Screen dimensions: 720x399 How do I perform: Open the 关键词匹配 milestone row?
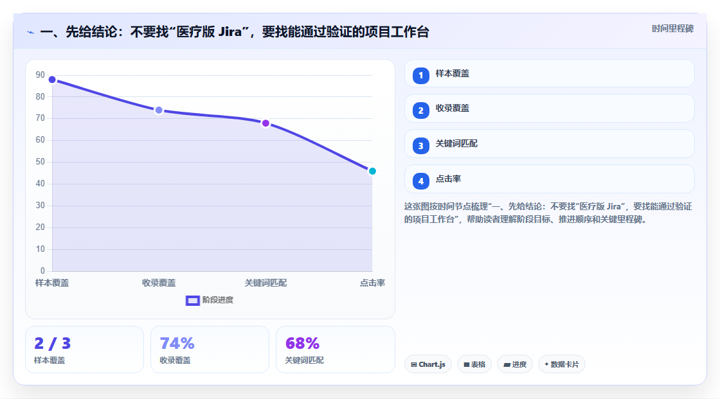[x=549, y=144]
